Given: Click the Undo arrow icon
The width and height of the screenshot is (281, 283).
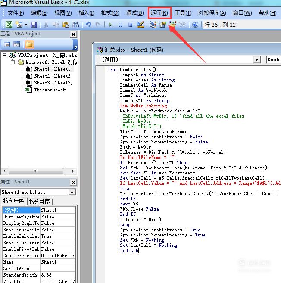Looking at the screenshot, I should click(88, 25).
